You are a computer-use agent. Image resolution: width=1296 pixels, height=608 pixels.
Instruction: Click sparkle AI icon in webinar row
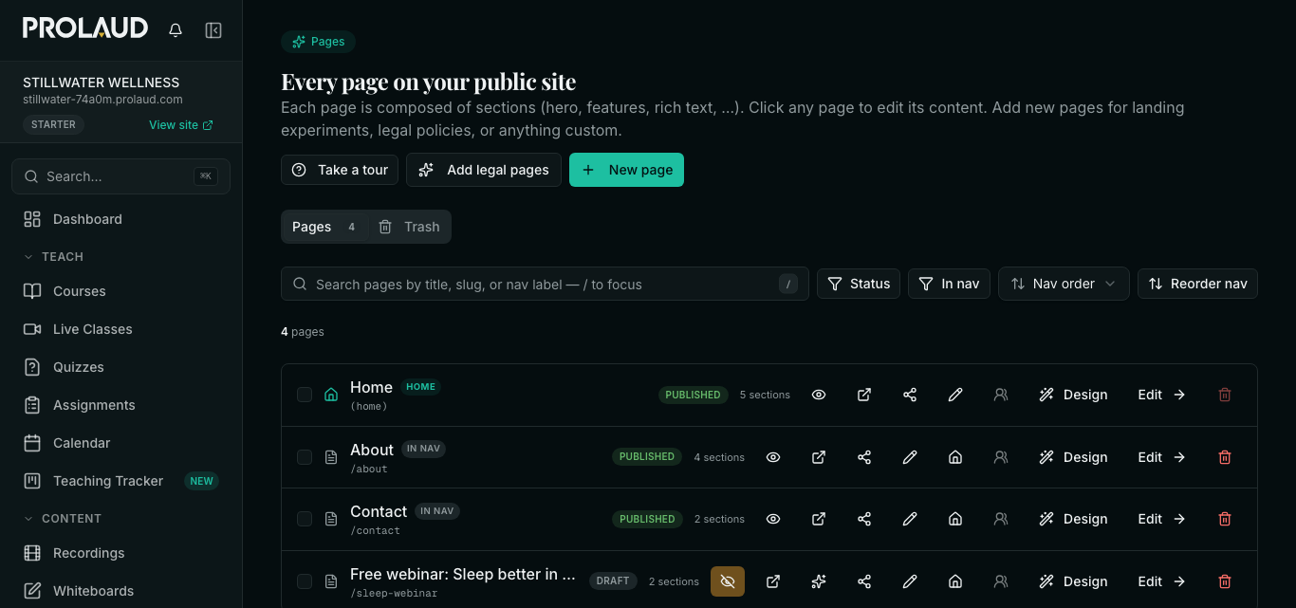pos(819,581)
